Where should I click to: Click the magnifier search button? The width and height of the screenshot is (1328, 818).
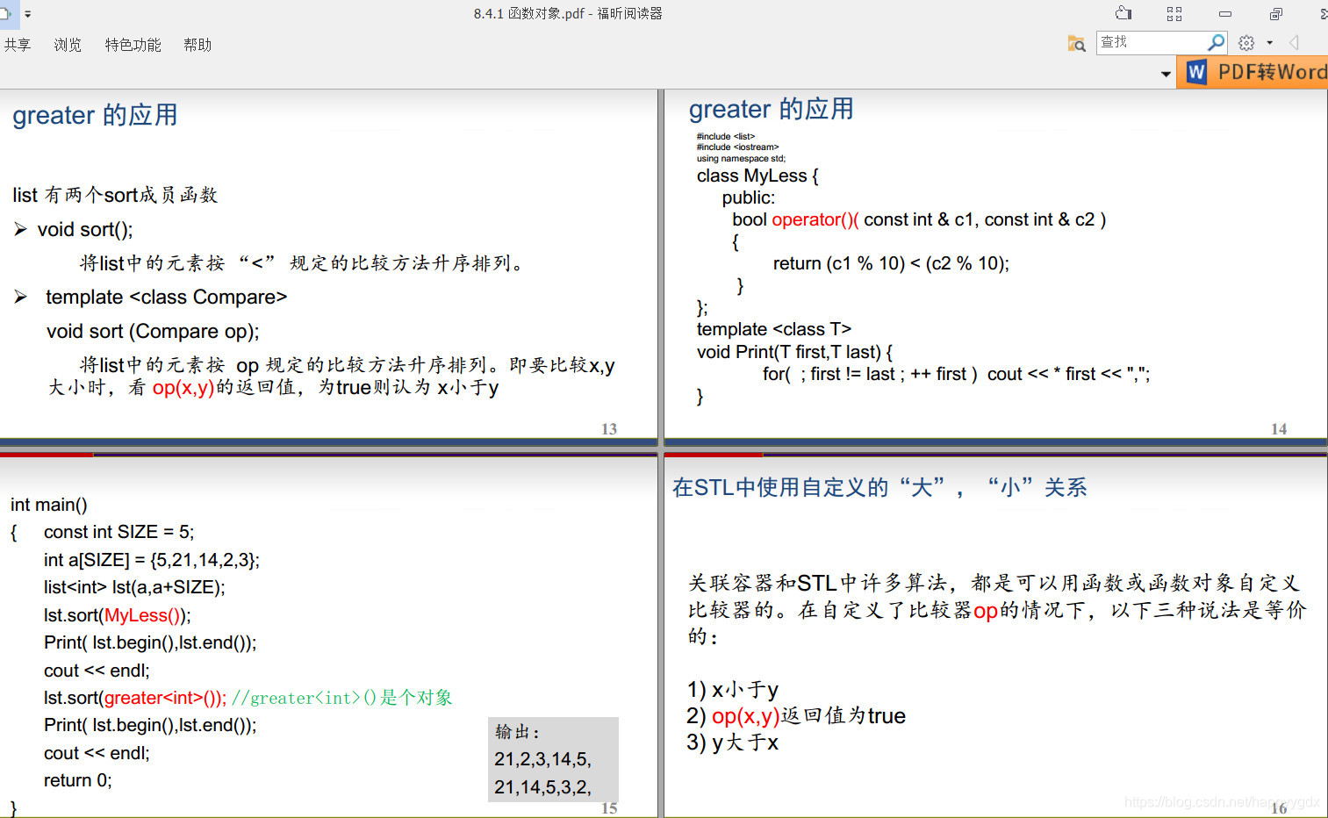click(1216, 42)
